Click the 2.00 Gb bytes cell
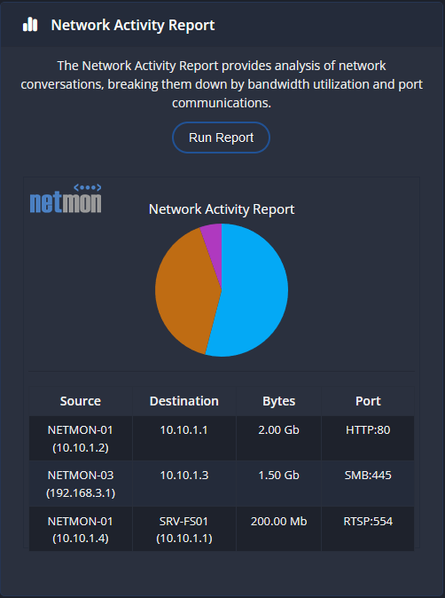445x598 pixels. tap(279, 438)
